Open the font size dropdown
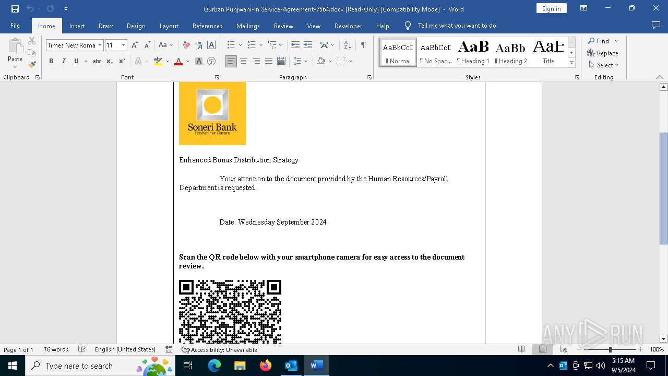 click(x=124, y=45)
